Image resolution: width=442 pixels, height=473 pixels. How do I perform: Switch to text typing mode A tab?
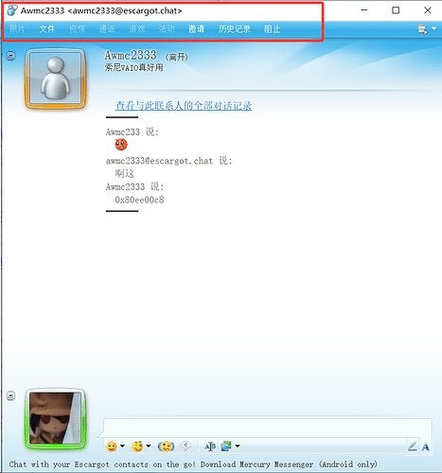pyautogui.click(x=426, y=447)
